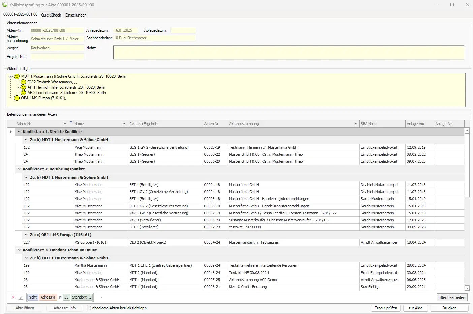The height and width of the screenshot is (314, 473).
Task: Uncheck the filter activation checkbox at the bottom
Action: click(21, 297)
